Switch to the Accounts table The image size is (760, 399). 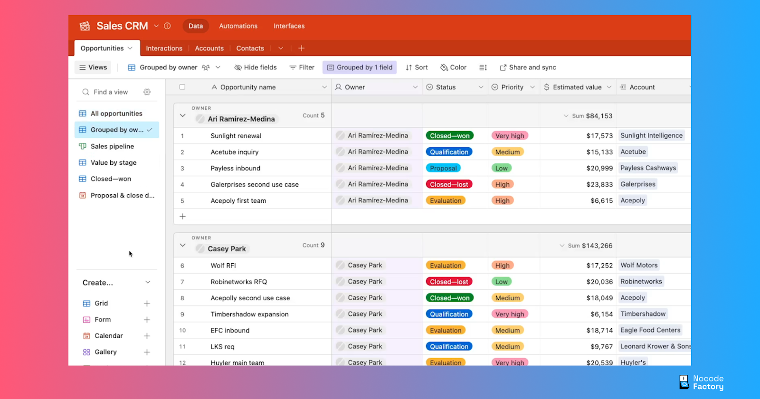[x=209, y=48]
